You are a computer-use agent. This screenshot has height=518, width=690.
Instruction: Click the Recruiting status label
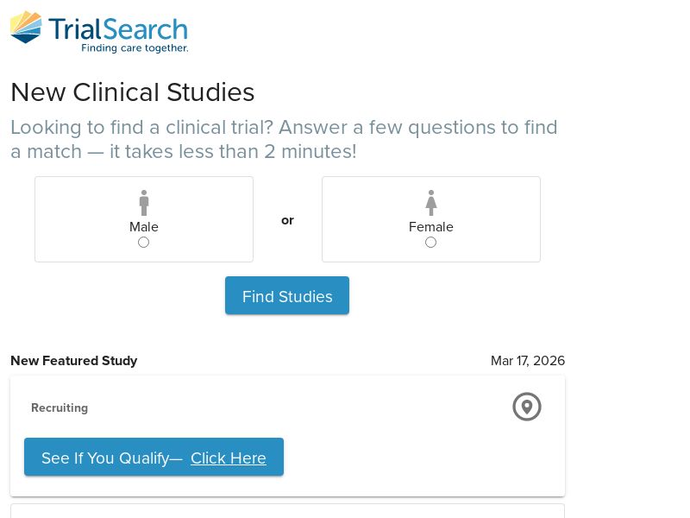pyautogui.click(x=60, y=407)
